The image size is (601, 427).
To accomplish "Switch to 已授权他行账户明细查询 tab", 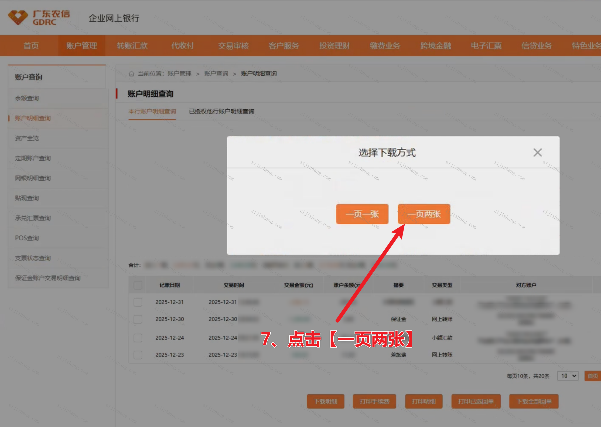I will (x=221, y=111).
